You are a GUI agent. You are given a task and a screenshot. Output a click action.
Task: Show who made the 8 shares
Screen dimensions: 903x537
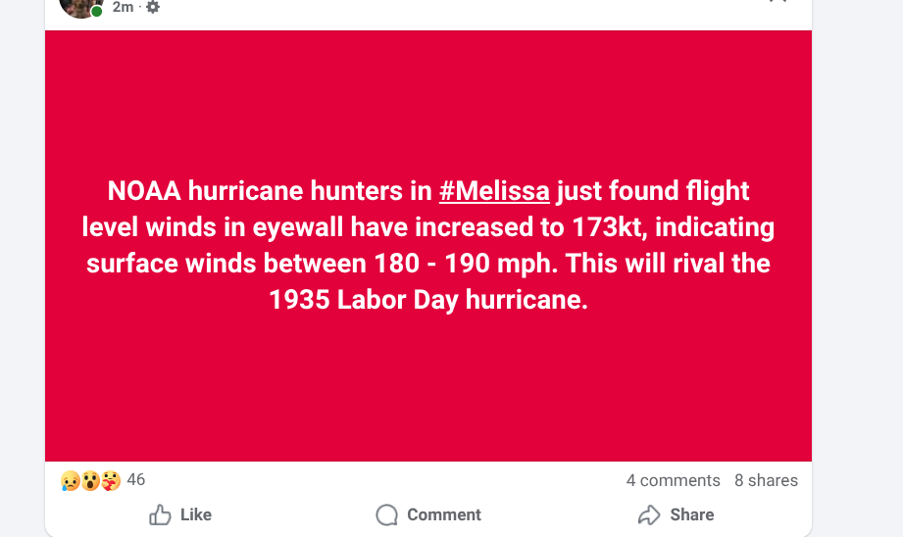pos(766,480)
